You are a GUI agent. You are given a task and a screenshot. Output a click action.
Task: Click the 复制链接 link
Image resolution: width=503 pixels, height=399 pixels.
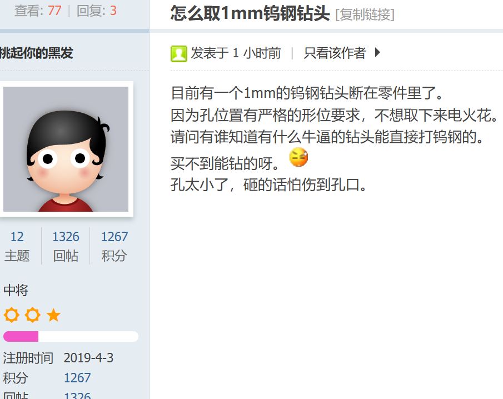pos(365,15)
